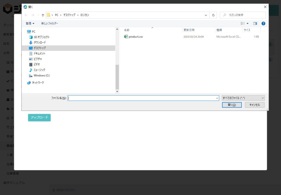Select the product.csv file

(x=136, y=37)
